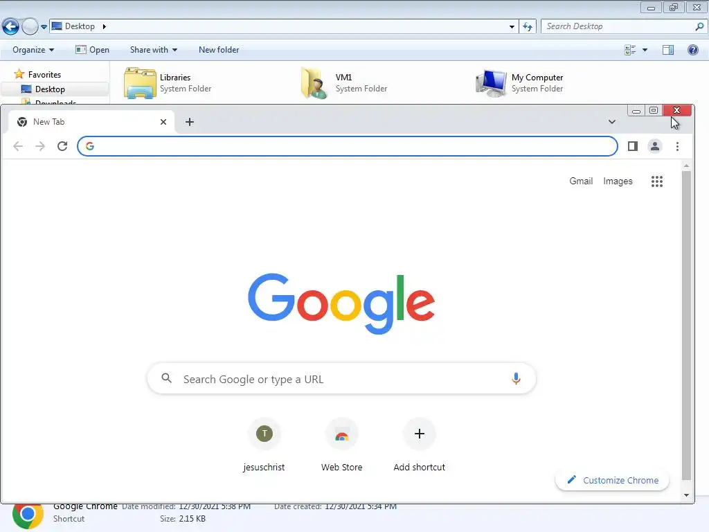This screenshot has width=709, height=532.
Task: Open the Web Store shortcut tile
Action: pos(342,447)
